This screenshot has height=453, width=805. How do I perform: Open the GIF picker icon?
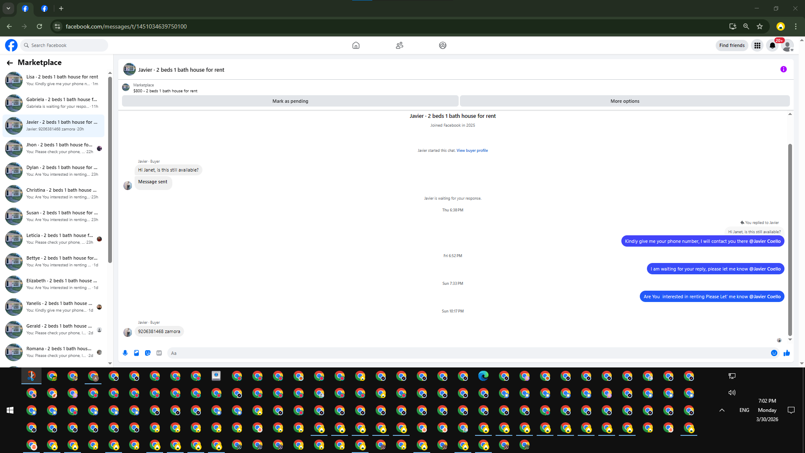tap(159, 353)
